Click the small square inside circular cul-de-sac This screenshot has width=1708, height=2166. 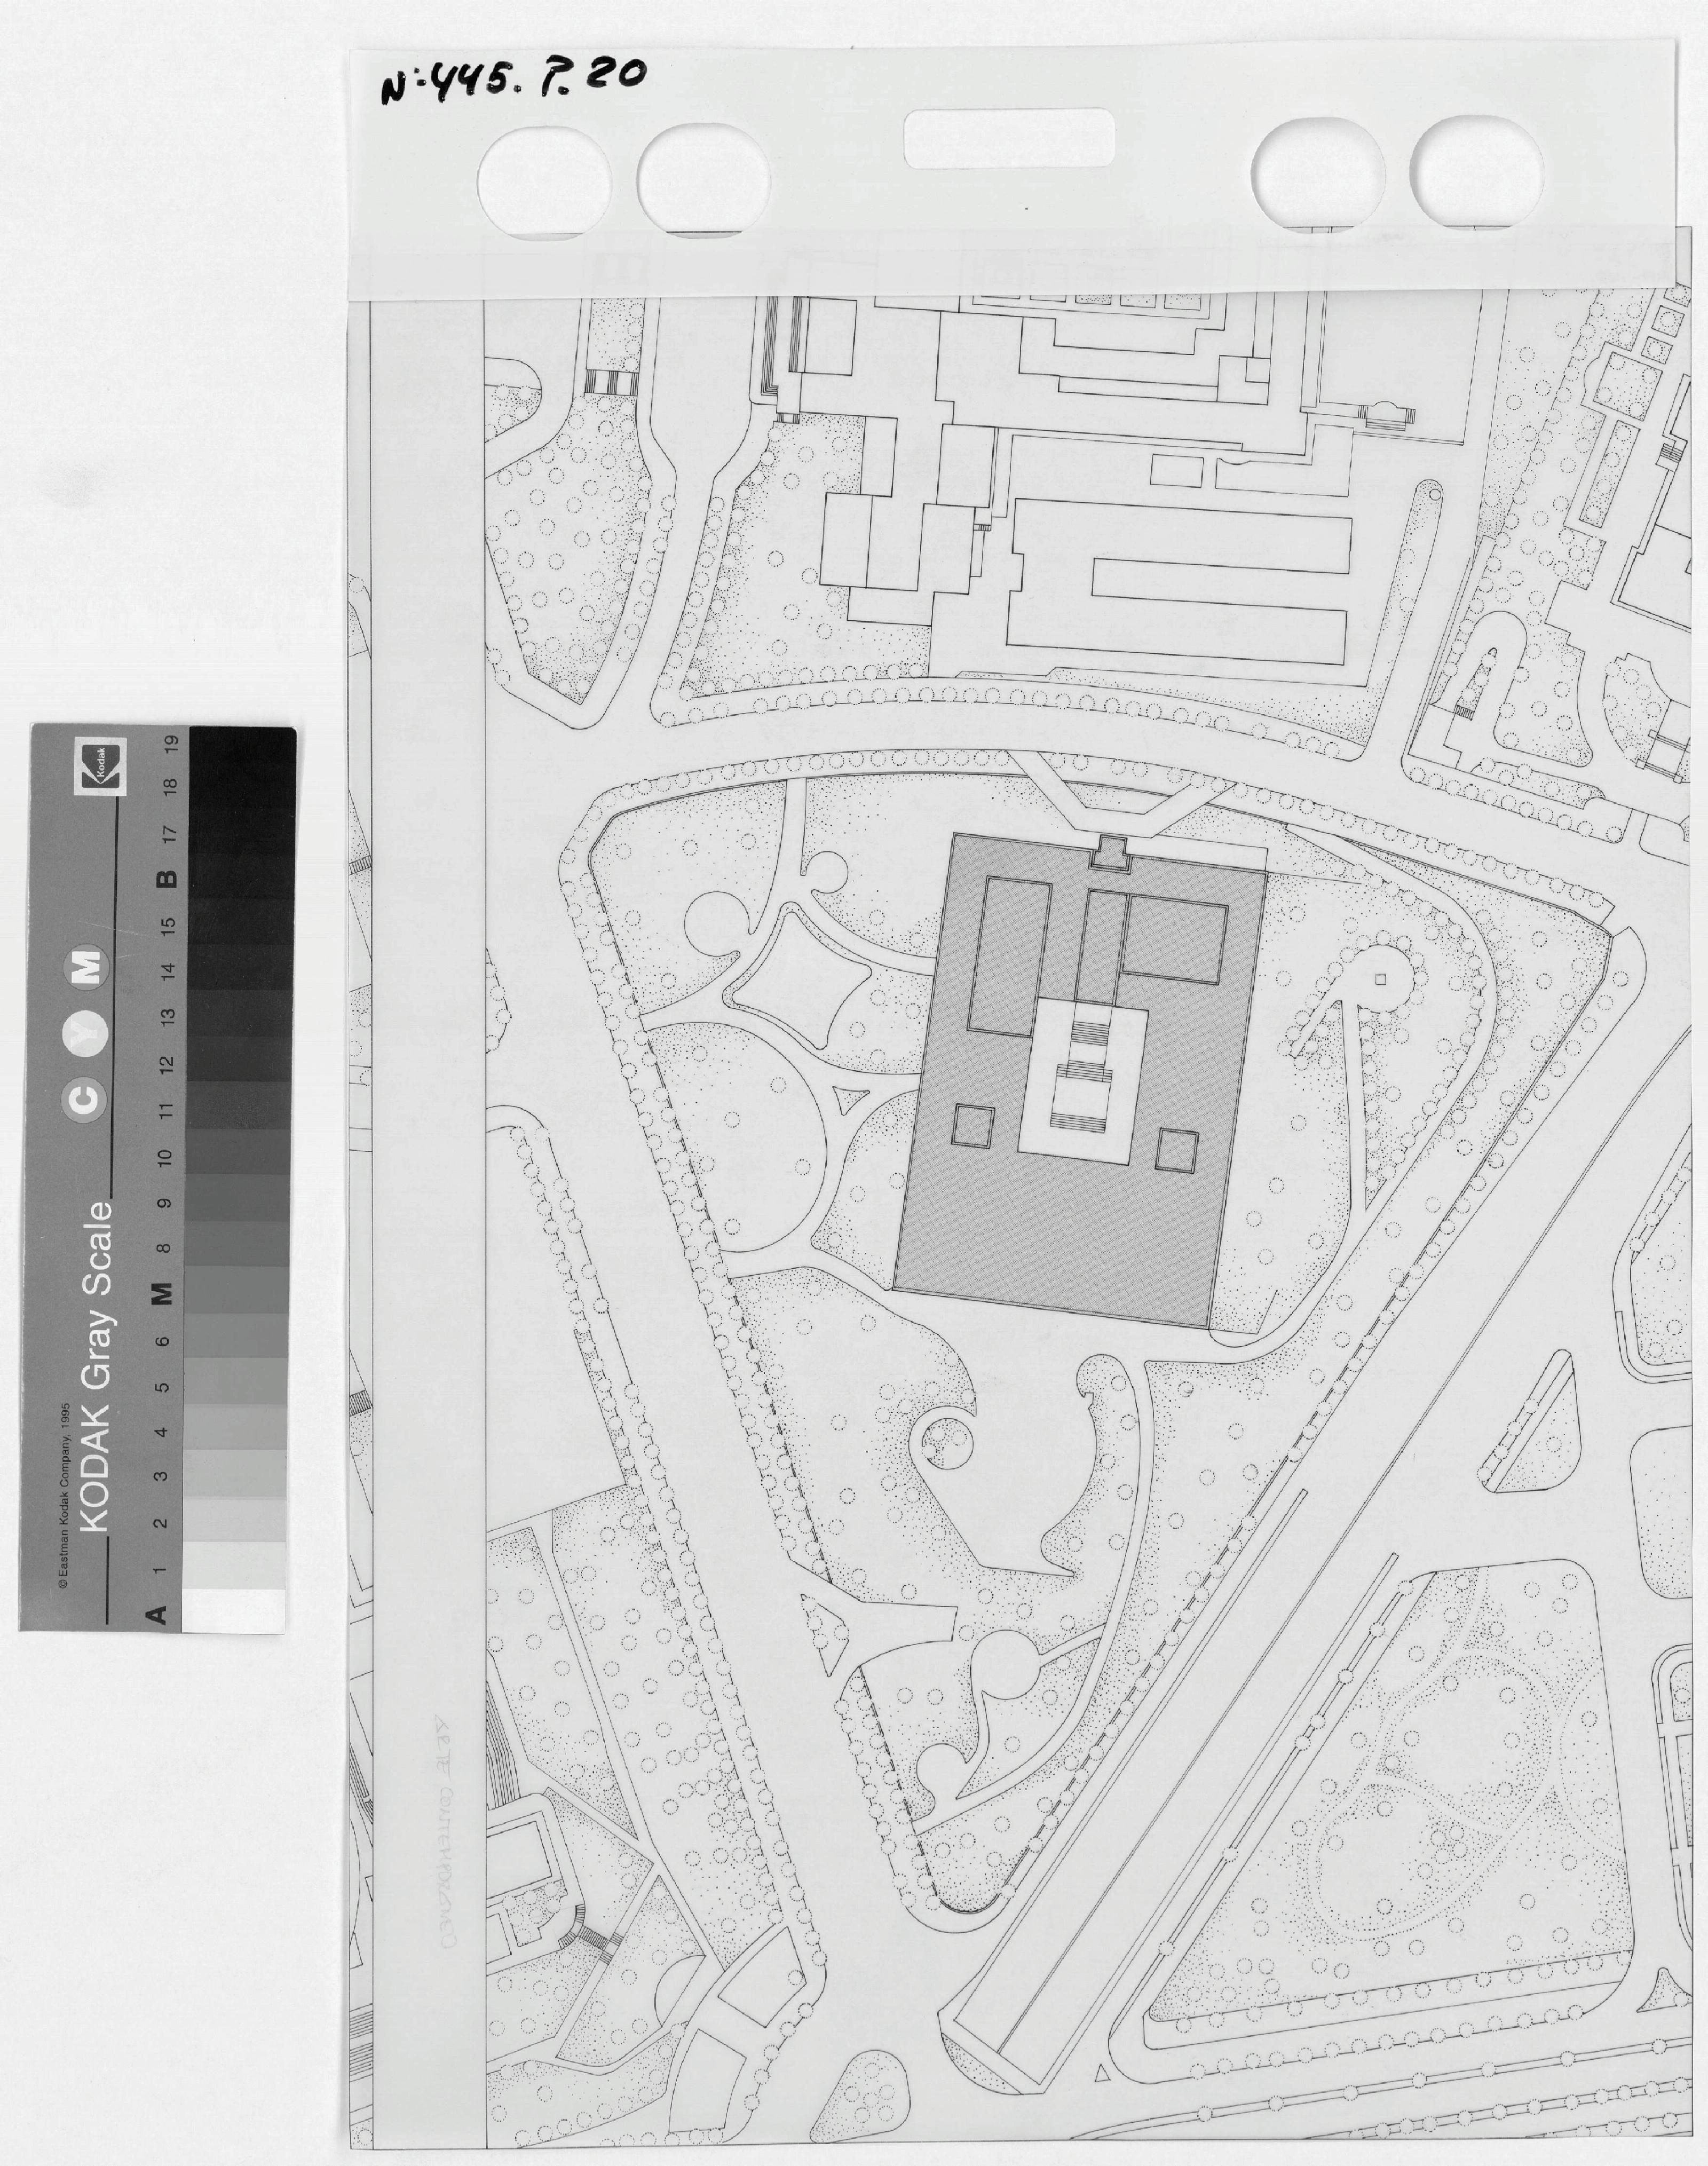click(1380, 979)
